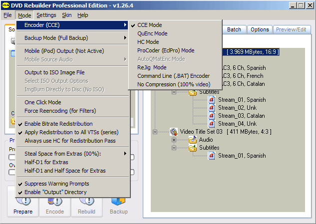Image resolution: width=316 pixels, height=224 pixels.
Task: Select AC3, 6 Ch, French audio stream
Action: tap(243, 76)
